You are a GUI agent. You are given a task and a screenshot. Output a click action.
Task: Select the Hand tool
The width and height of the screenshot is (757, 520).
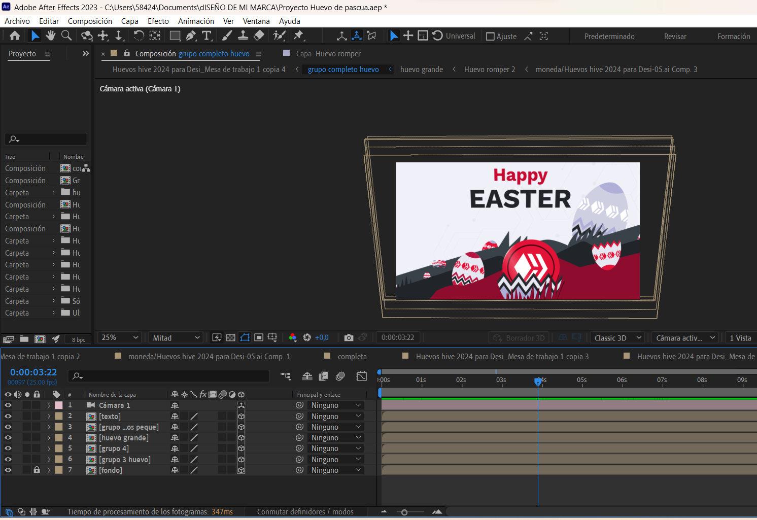pos(50,36)
